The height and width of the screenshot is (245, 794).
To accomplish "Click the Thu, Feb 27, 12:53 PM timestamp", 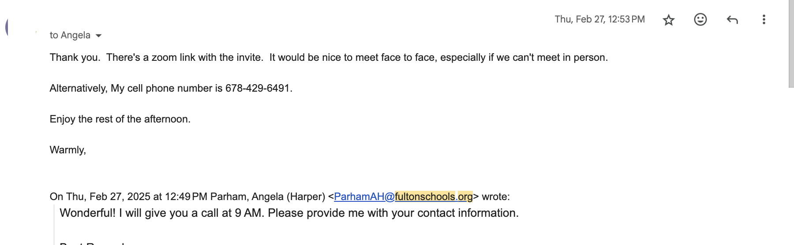I will click(x=599, y=19).
